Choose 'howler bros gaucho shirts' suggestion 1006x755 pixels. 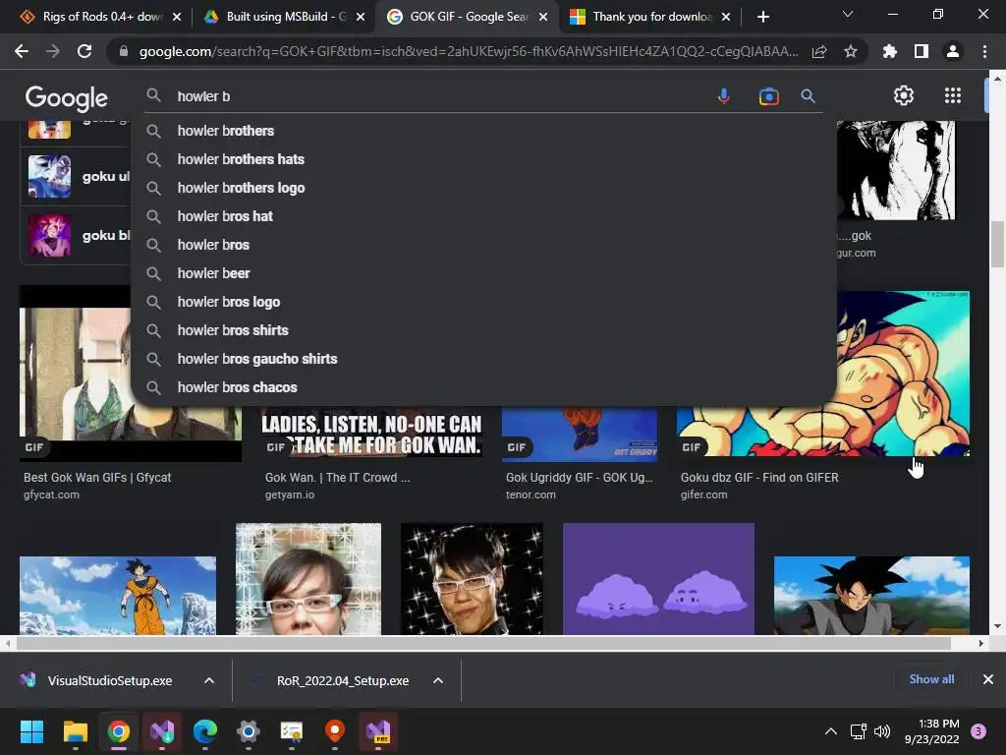[483, 359]
